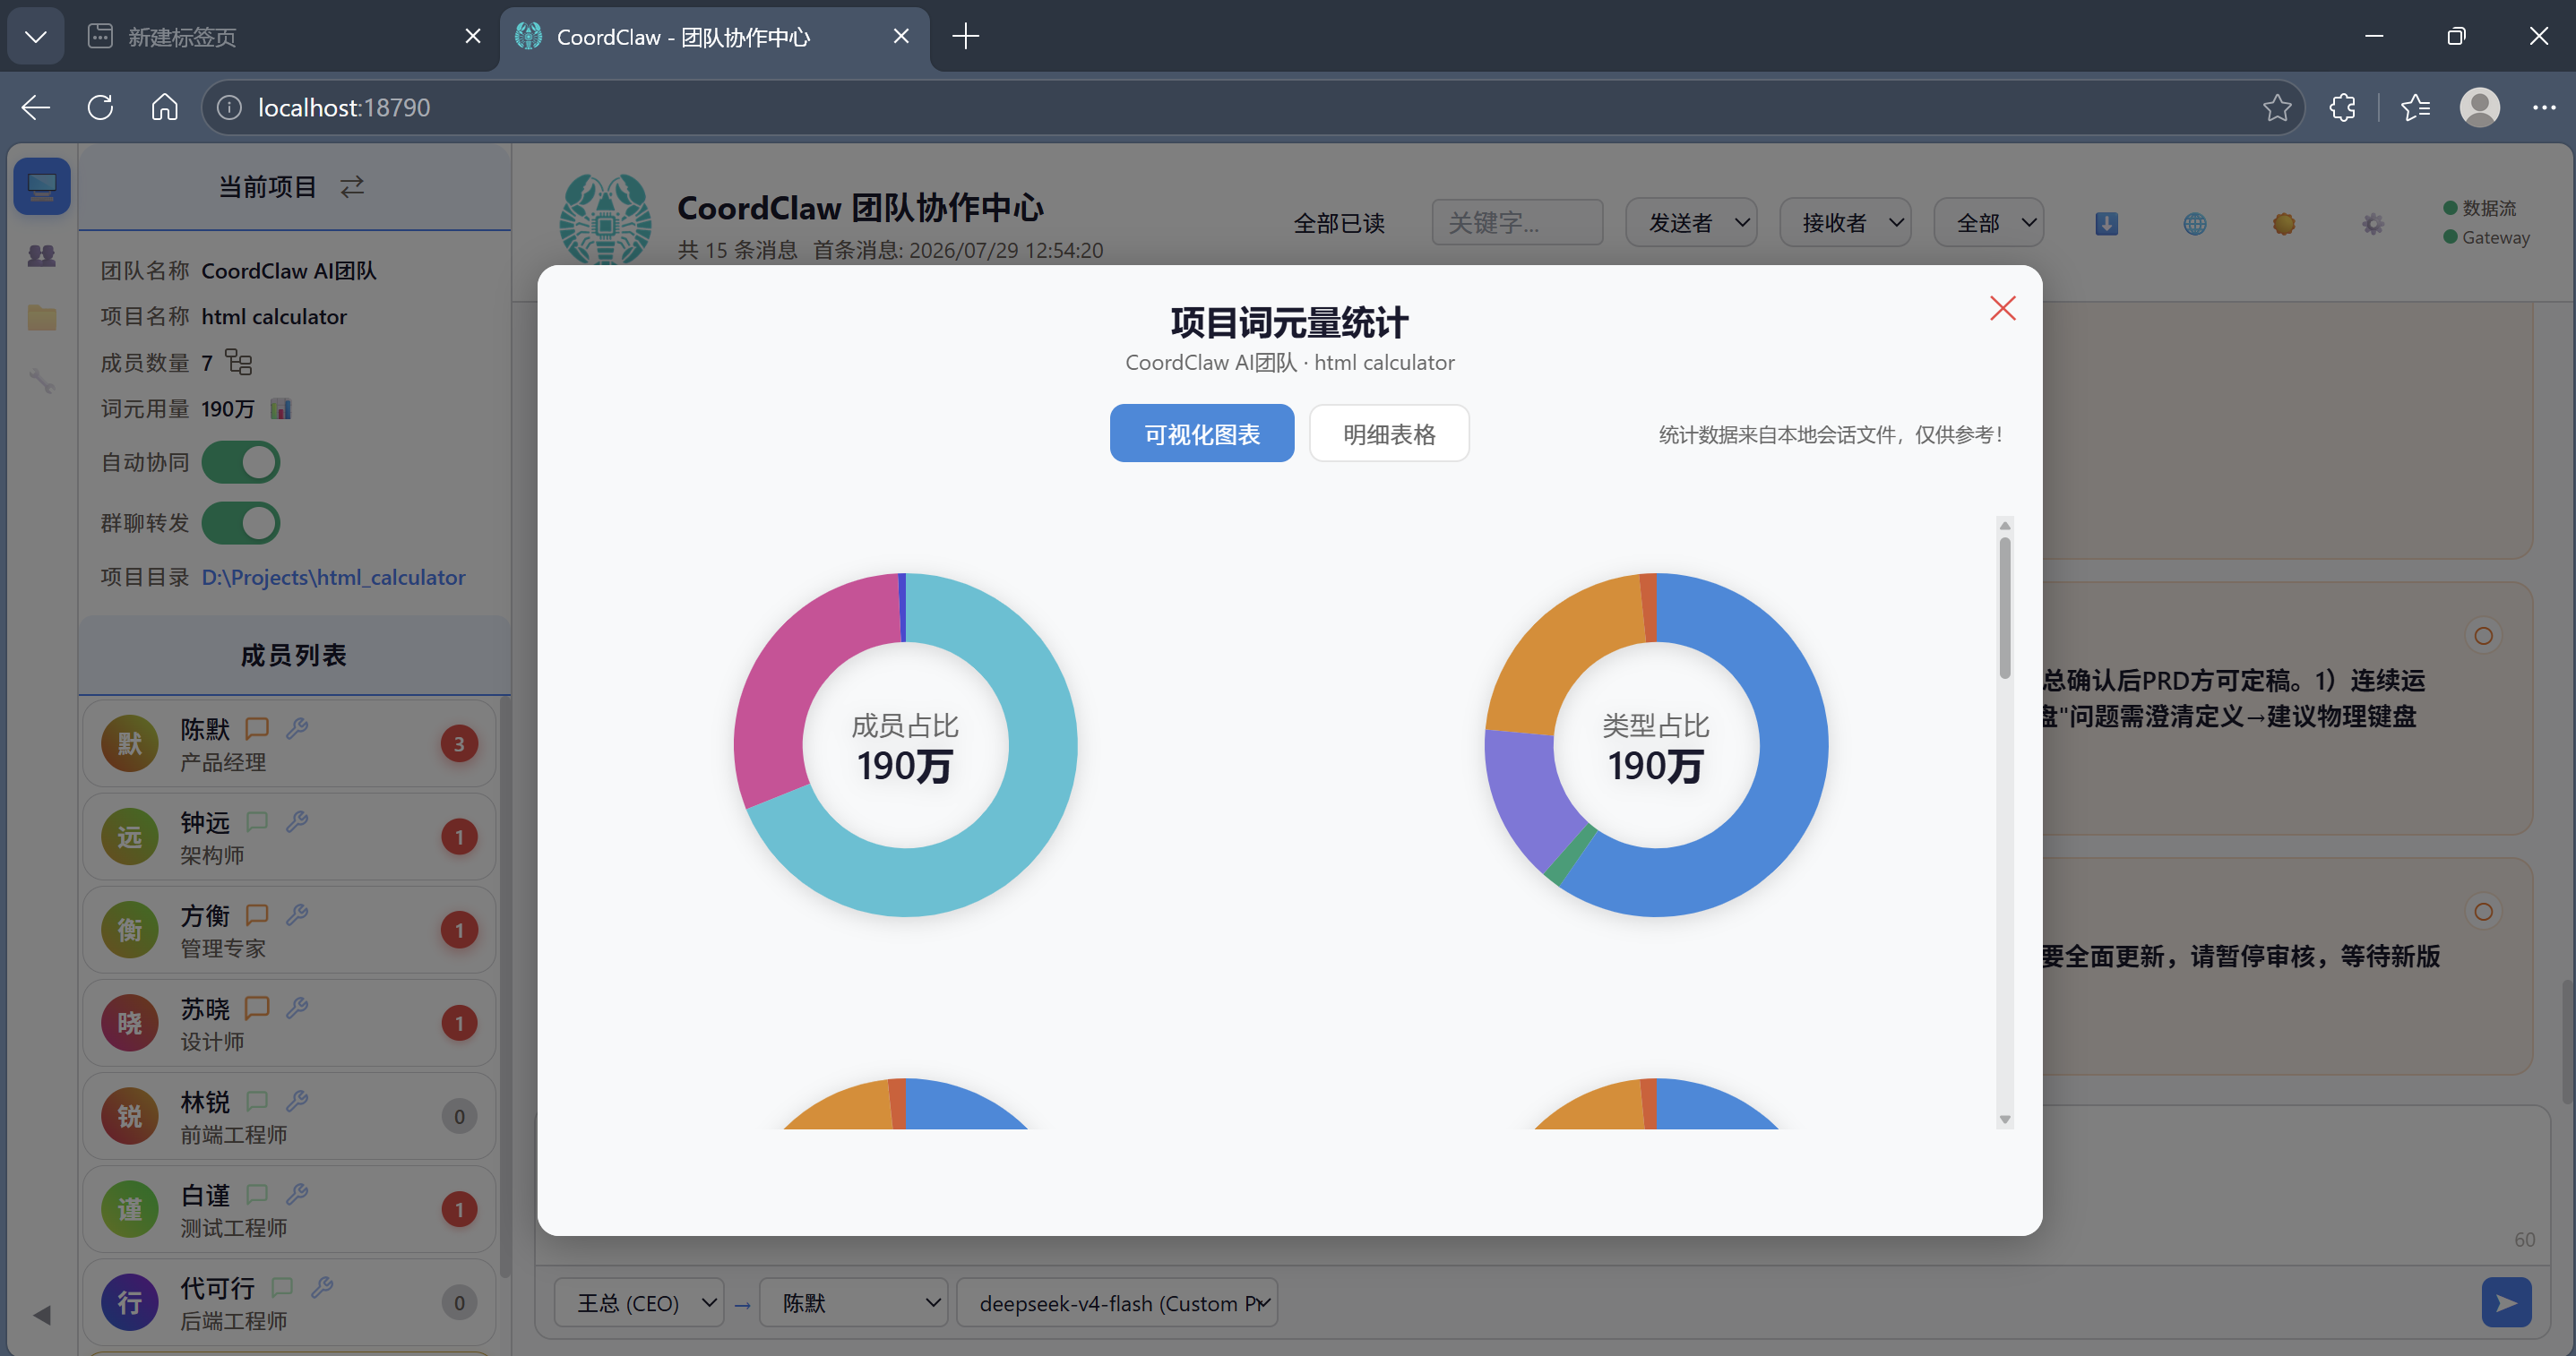This screenshot has width=2576, height=1356.
Task: Close the 项目词元量统计 dialog with red X
Action: tap(2002, 308)
